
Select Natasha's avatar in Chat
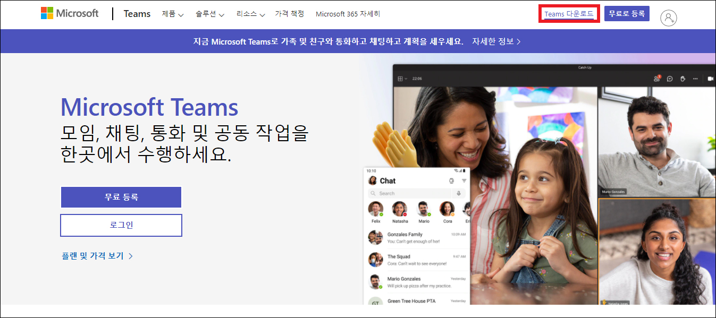[x=400, y=209]
